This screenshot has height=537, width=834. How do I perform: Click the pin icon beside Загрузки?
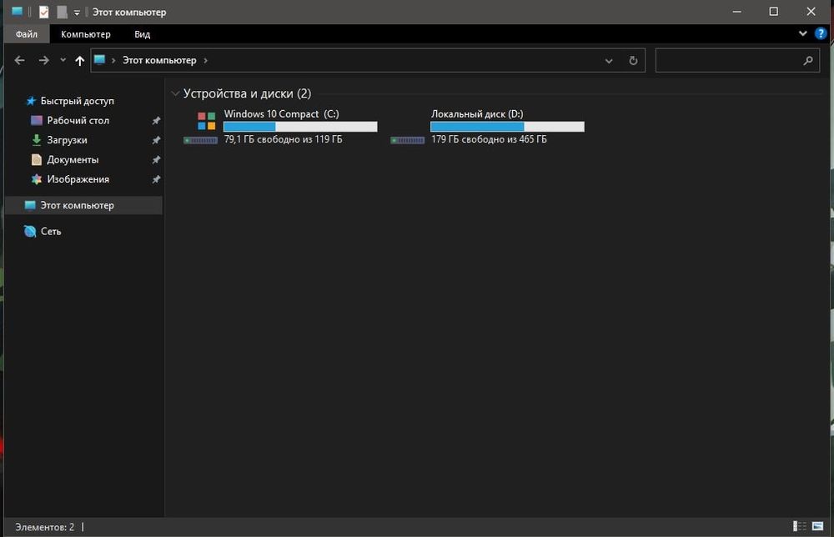pos(156,140)
